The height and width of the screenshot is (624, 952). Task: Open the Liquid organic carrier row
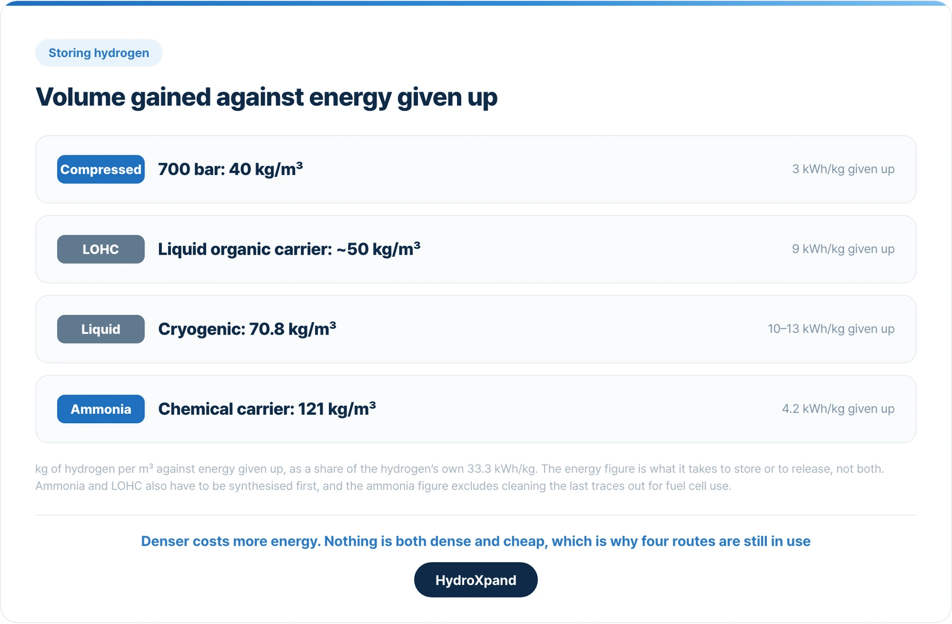(x=476, y=249)
